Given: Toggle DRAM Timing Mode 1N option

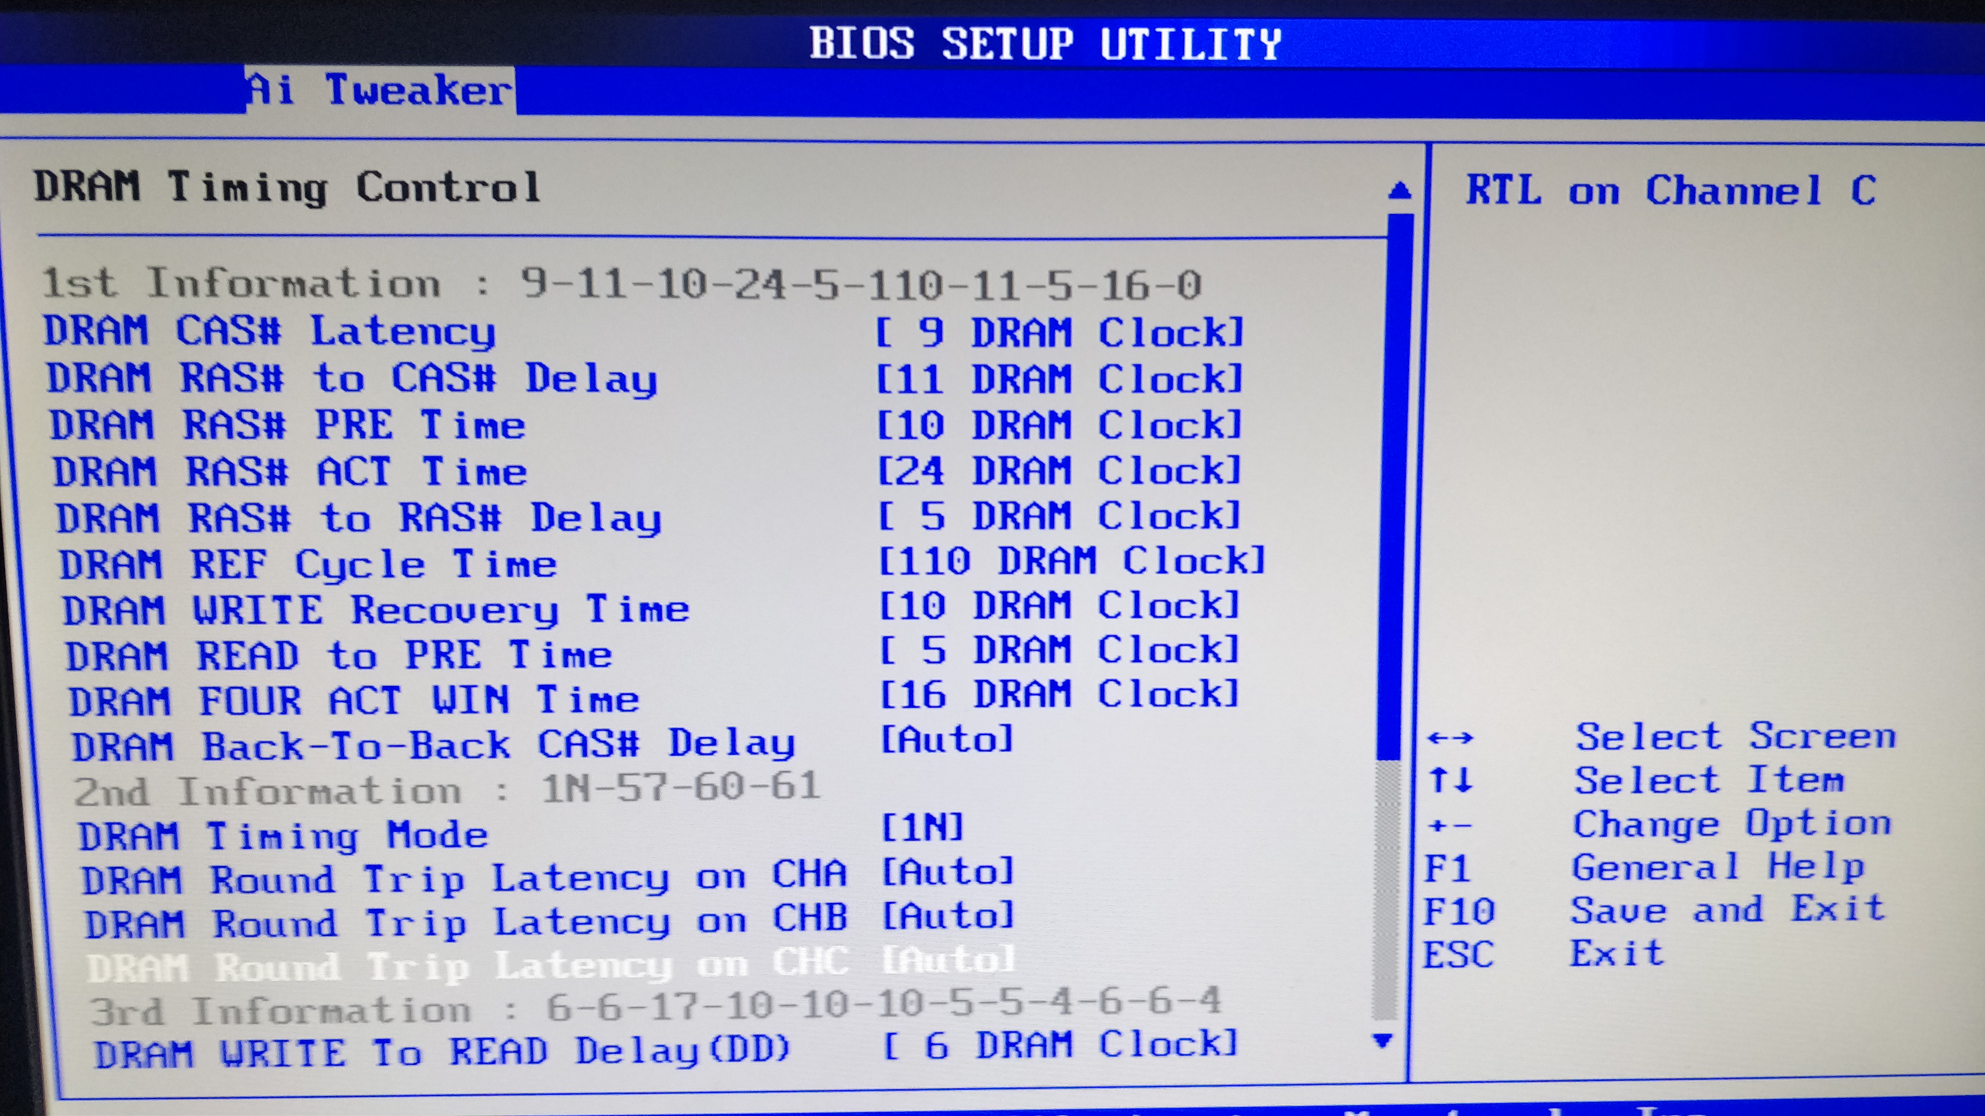Looking at the screenshot, I should coord(921,828).
